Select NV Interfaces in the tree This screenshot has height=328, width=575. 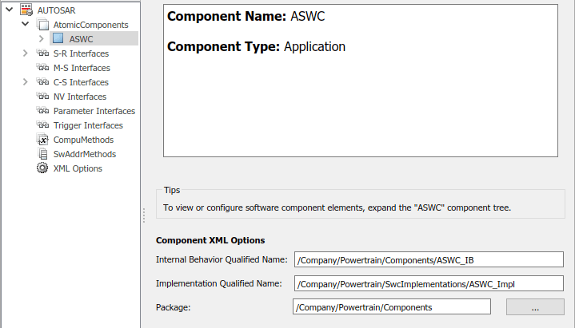(x=79, y=97)
